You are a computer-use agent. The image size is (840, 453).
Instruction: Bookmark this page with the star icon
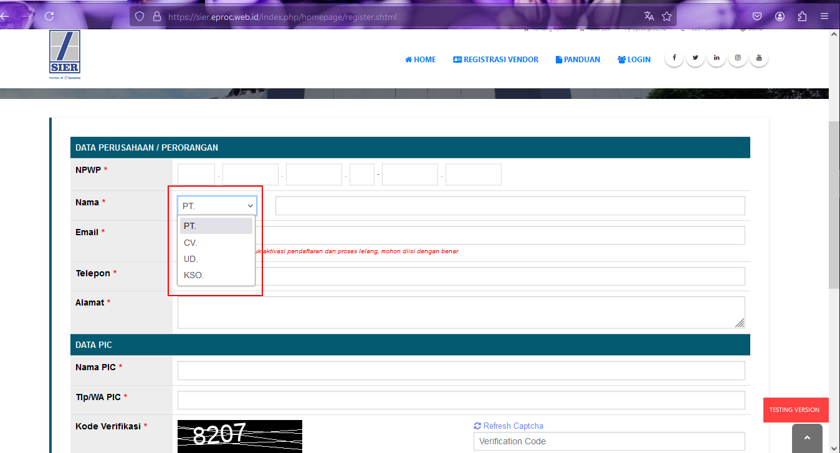tap(667, 17)
